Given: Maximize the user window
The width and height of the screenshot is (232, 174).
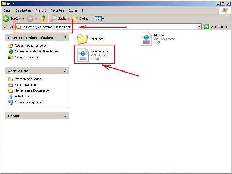Looking at the screenshot, I should click(223, 4).
